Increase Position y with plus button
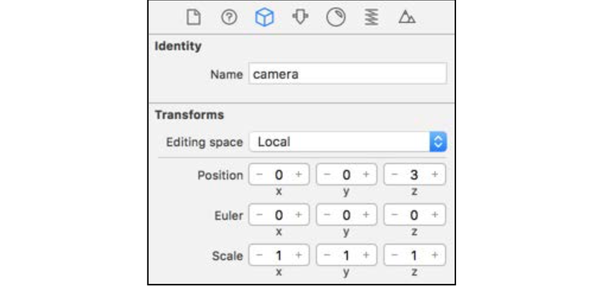The height and width of the screenshot is (287, 606). [366, 175]
